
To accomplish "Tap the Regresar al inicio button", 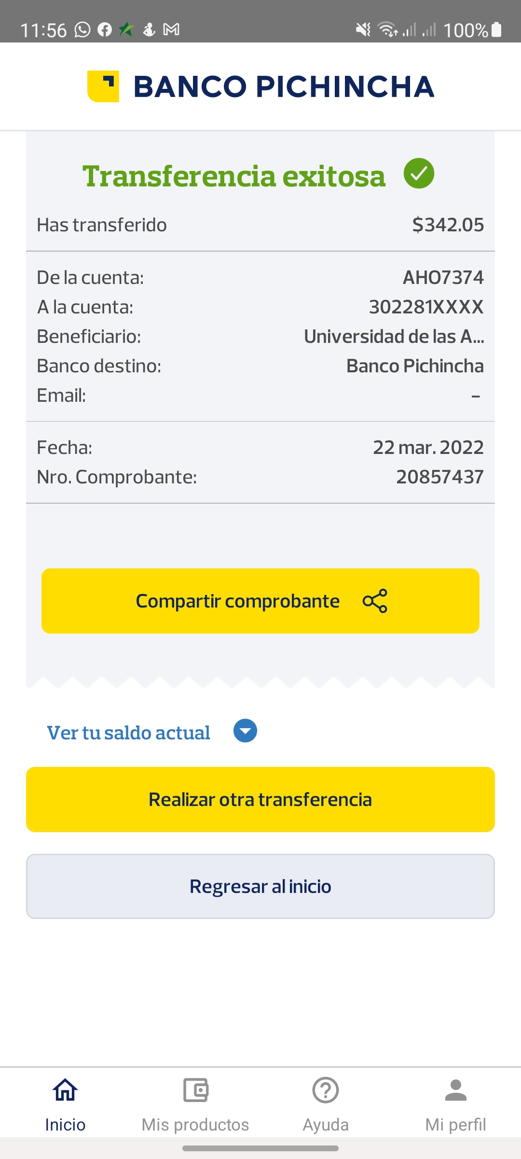I will click(x=260, y=886).
